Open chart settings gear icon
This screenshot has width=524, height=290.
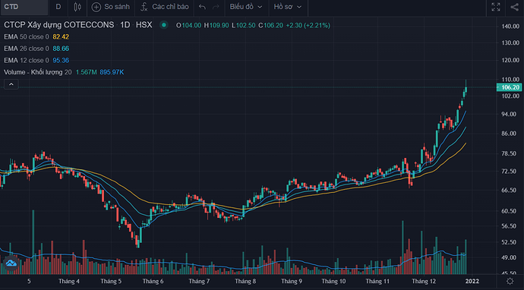[x=510, y=281]
